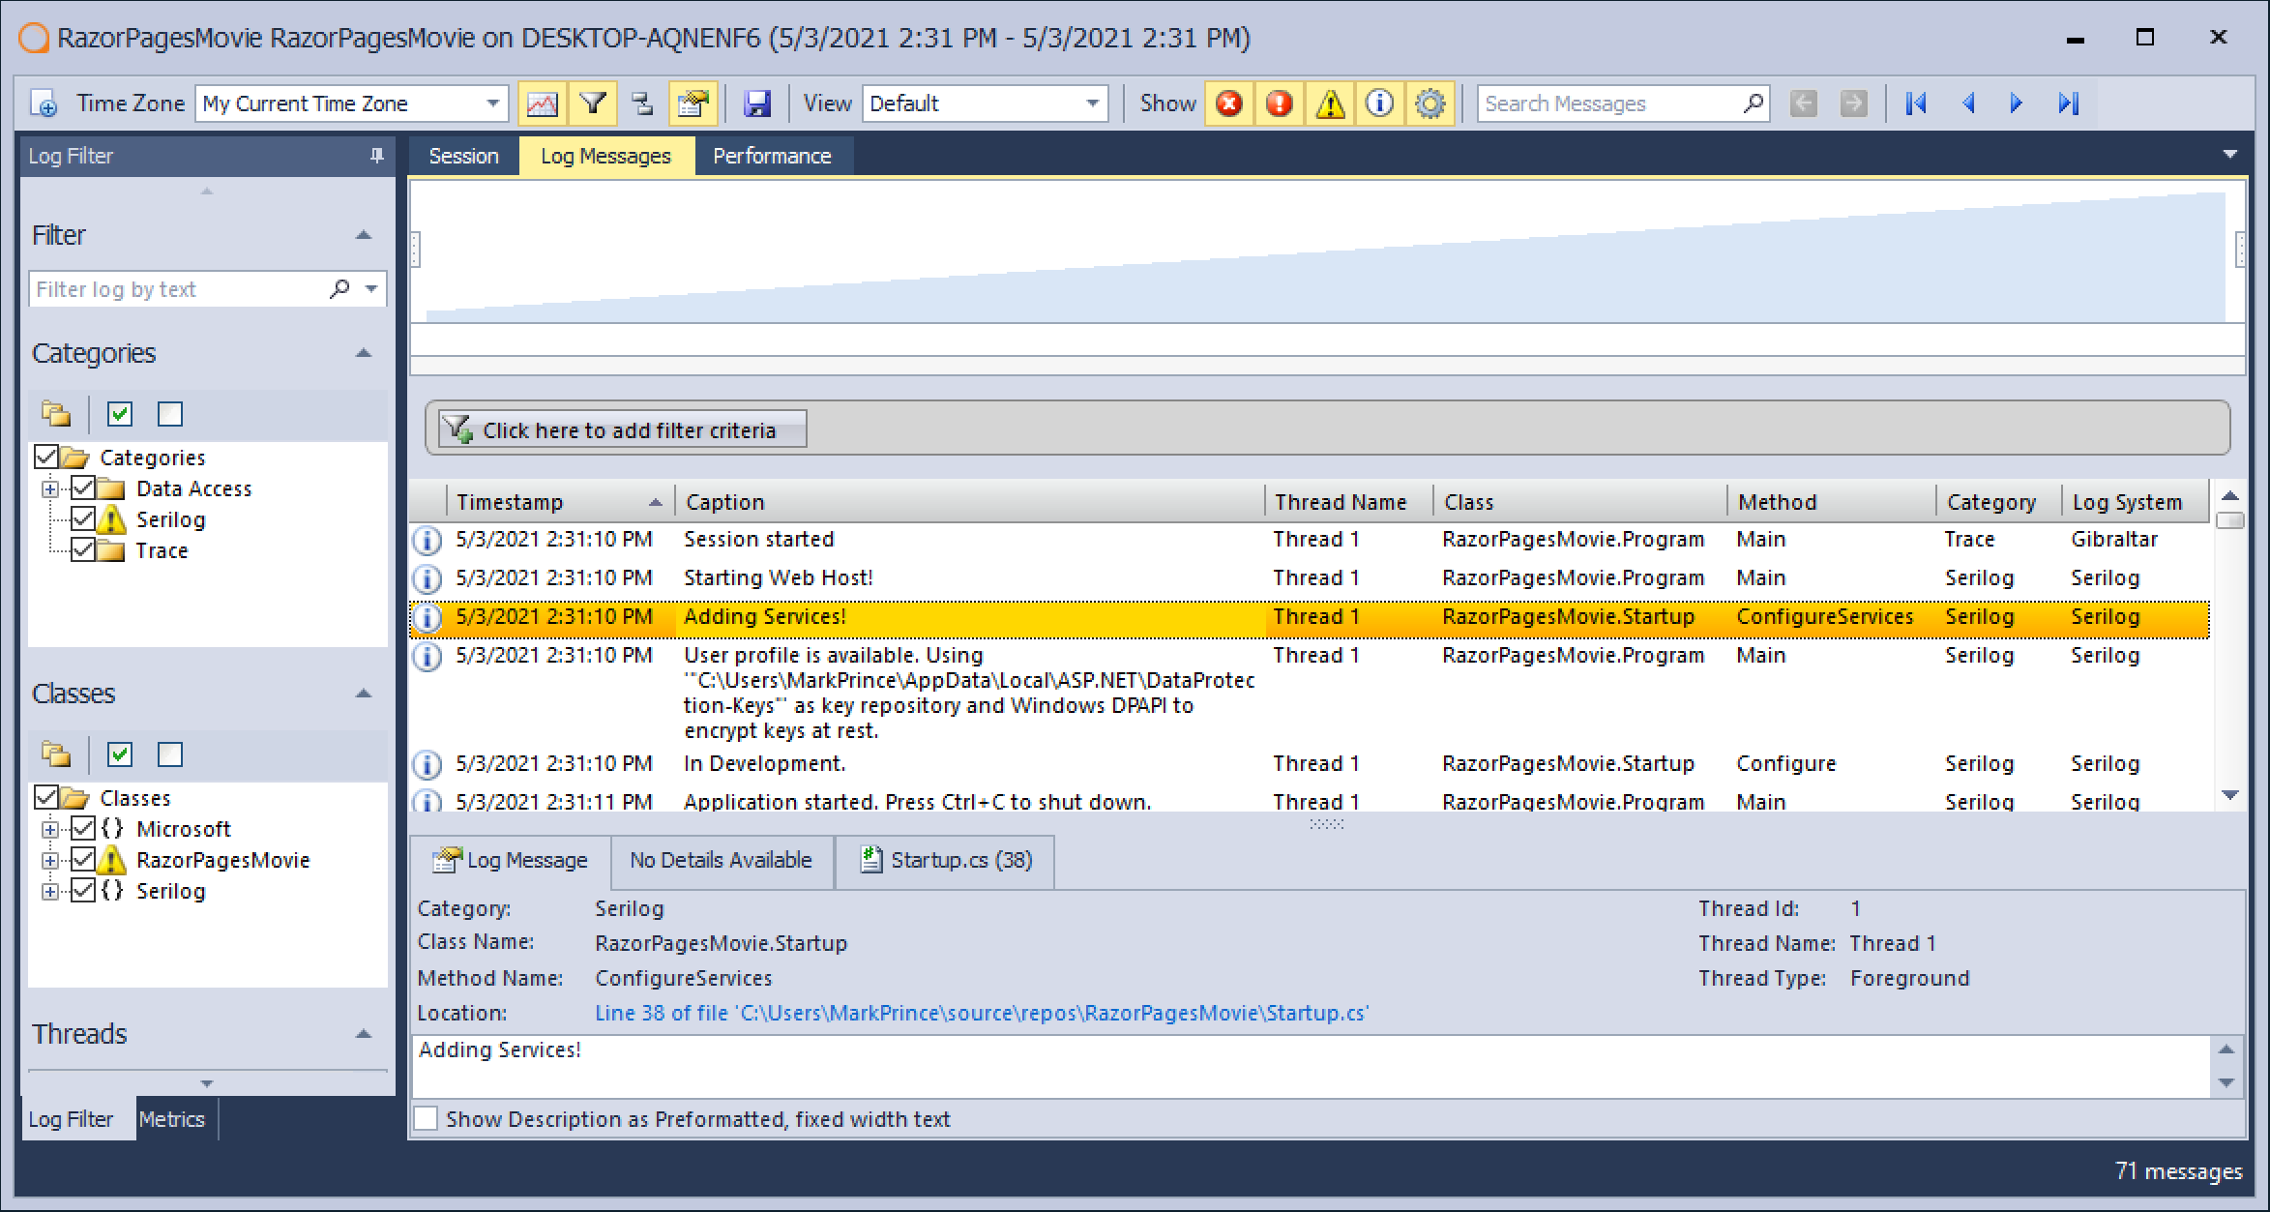Click here to add filter criteria
The height and width of the screenshot is (1212, 2270).
point(622,429)
